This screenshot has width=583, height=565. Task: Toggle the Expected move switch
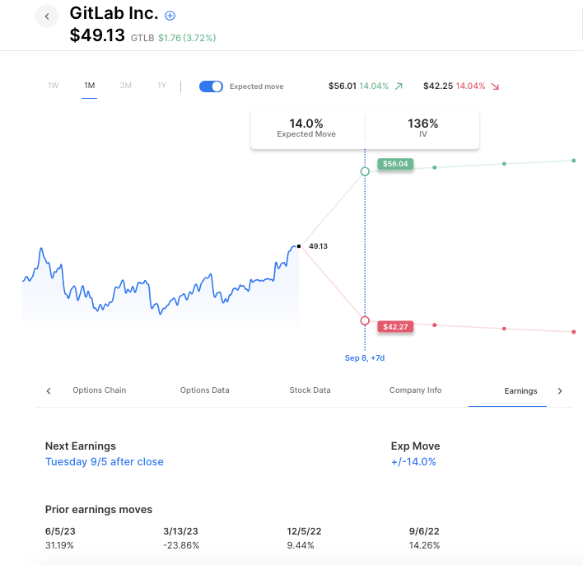click(x=212, y=86)
